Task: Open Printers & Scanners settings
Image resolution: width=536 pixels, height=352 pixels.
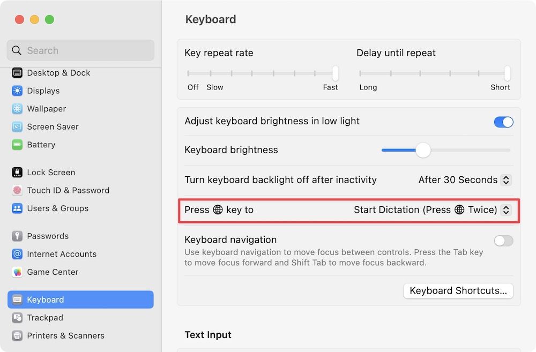Action: 65,336
